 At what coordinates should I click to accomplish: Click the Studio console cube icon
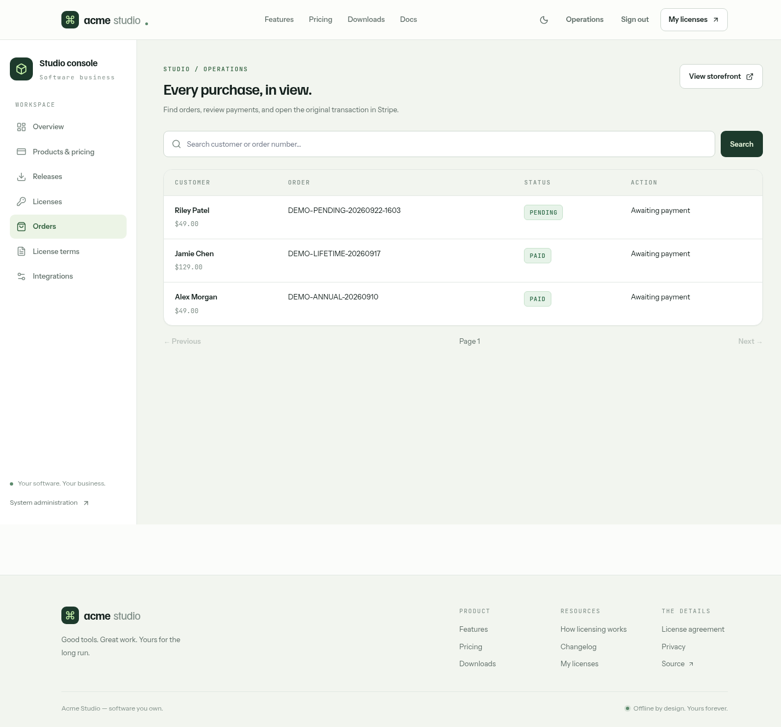[x=21, y=69]
